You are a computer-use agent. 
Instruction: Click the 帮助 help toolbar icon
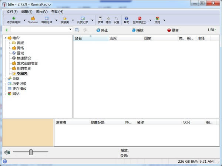[x=127, y=18]
